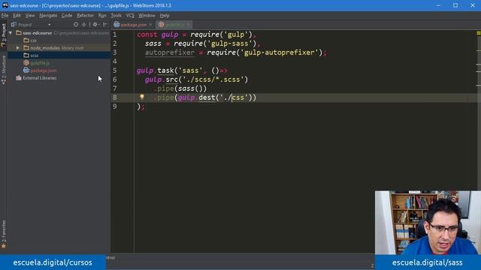Switch to the package.json editor tab
481x270 pixels.
click(x=133, y=25)
